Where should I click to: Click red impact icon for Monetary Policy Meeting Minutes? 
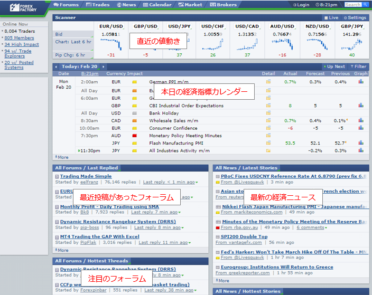click(x=135, y=136)
